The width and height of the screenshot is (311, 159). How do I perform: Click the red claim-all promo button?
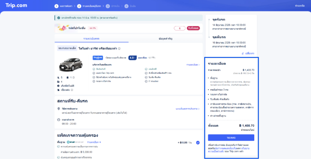coord(193,28)
